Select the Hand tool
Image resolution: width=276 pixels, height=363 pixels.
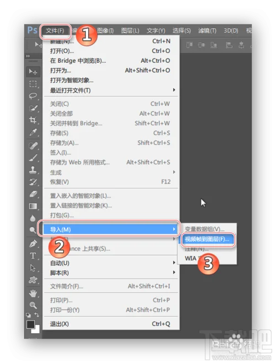coord(33,293)
